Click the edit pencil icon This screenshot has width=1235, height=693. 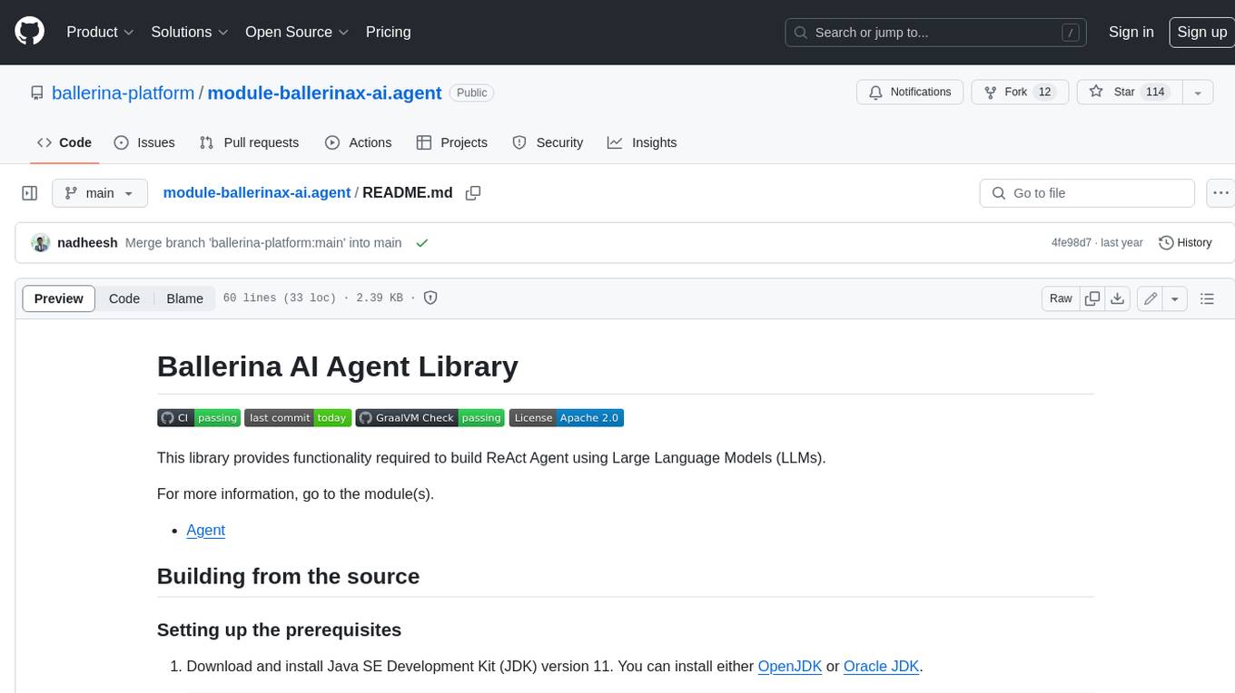coord(1151,298)
